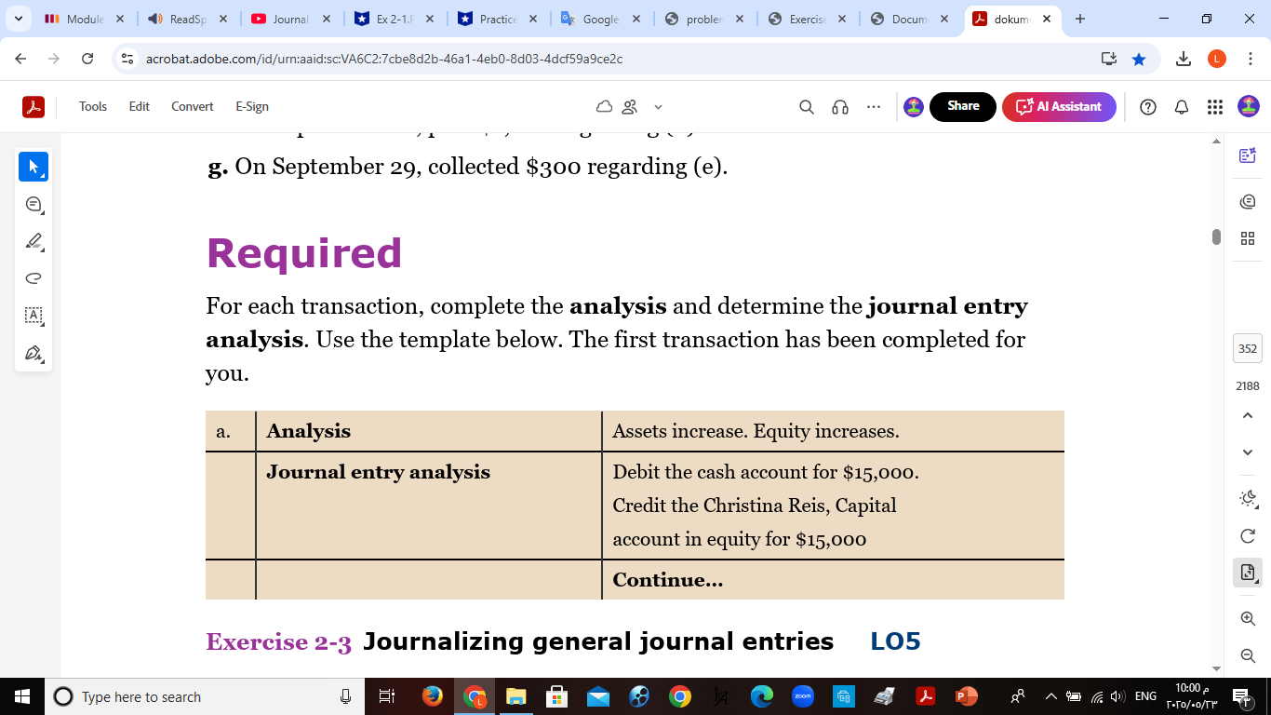The height and width of the screenshot is (715, 1271).
Task: Switch to the Journal YouTube tab
Action: 291,19
